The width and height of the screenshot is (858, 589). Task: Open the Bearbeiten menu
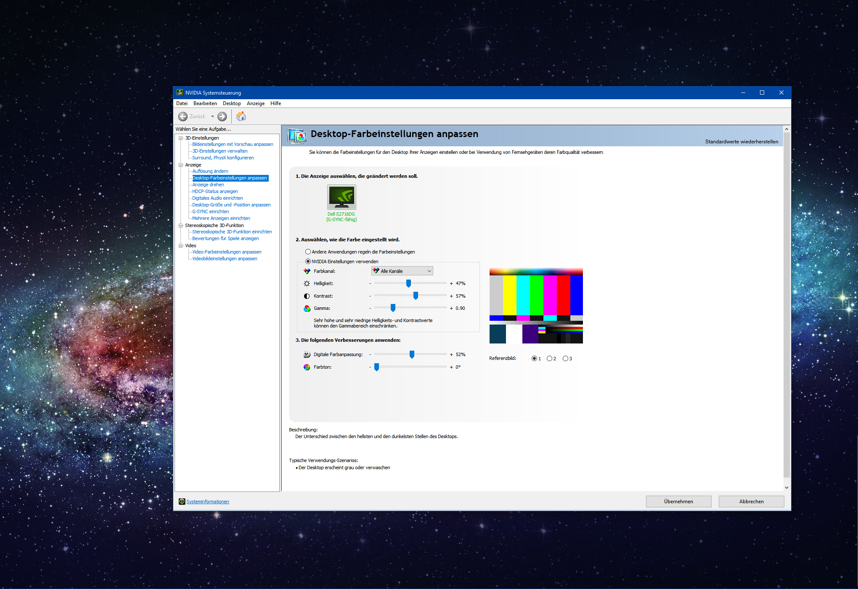coord(205,103)
